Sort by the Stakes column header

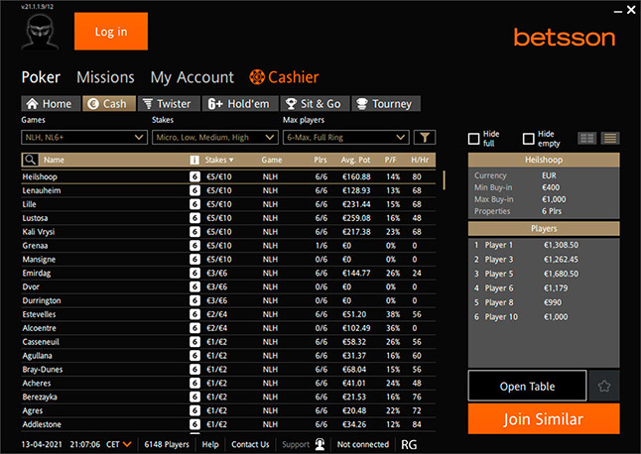pyautogui.click(x=219, y=160)
